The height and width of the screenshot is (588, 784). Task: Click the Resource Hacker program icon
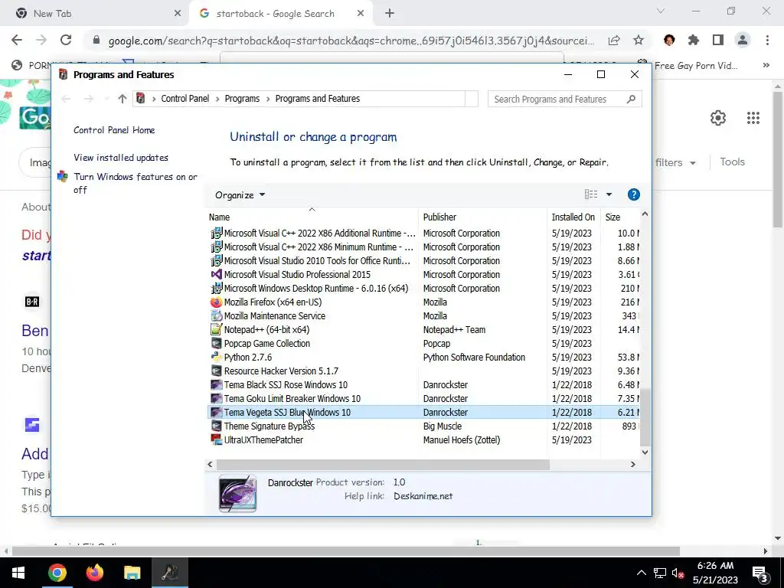pos(216,371)
